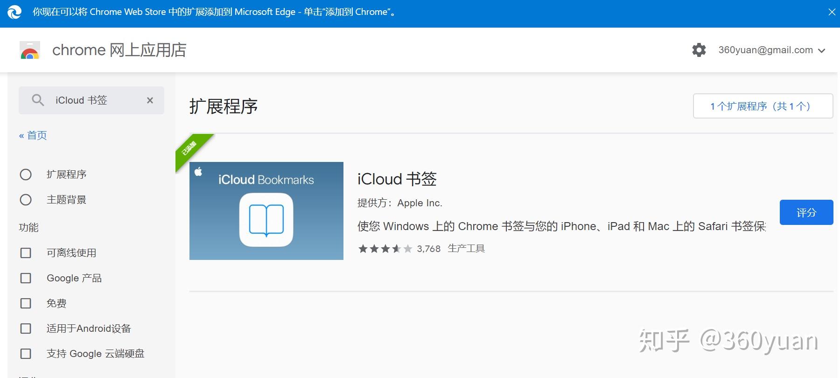Focus the iCloud 书签 search field
The height and width of the screenshot is (378, 840).
coord(91,100)
